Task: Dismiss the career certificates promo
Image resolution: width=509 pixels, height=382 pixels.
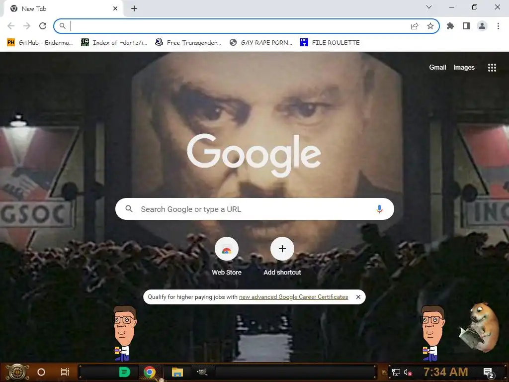Action: tap(358, 297)
